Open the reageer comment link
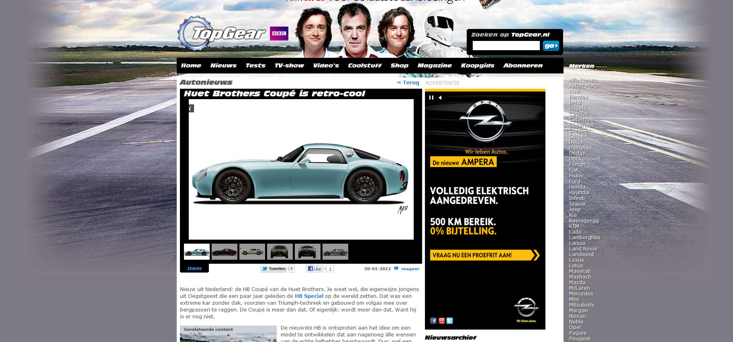 coord(410,269)
